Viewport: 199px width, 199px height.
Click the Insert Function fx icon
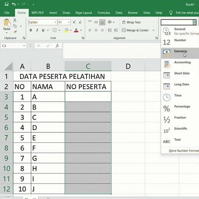tap(57, 46)
